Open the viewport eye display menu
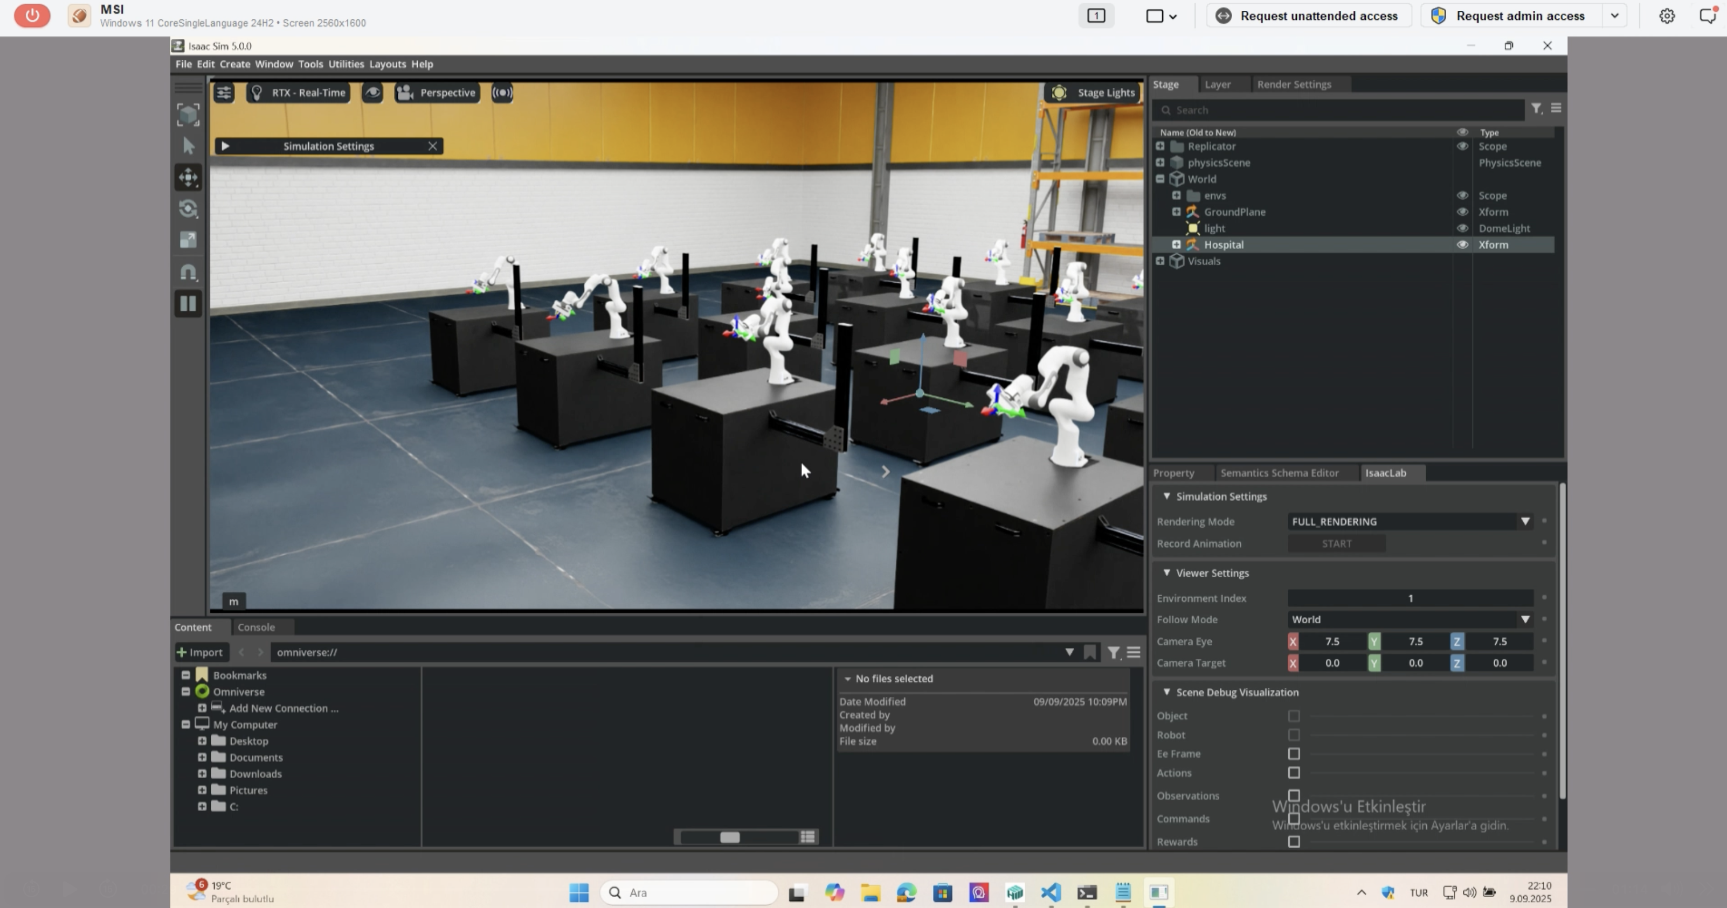This screenshot has height=908, width=1727. [373, 93]
